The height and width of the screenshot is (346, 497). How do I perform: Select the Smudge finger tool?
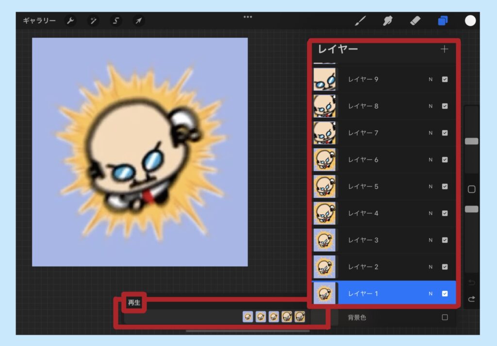[388, 21]
